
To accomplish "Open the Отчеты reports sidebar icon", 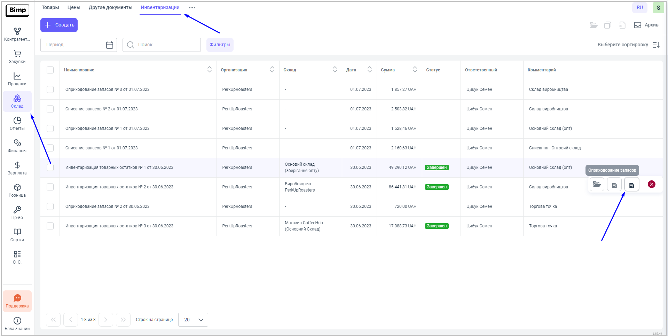I will tap(17, 124).
